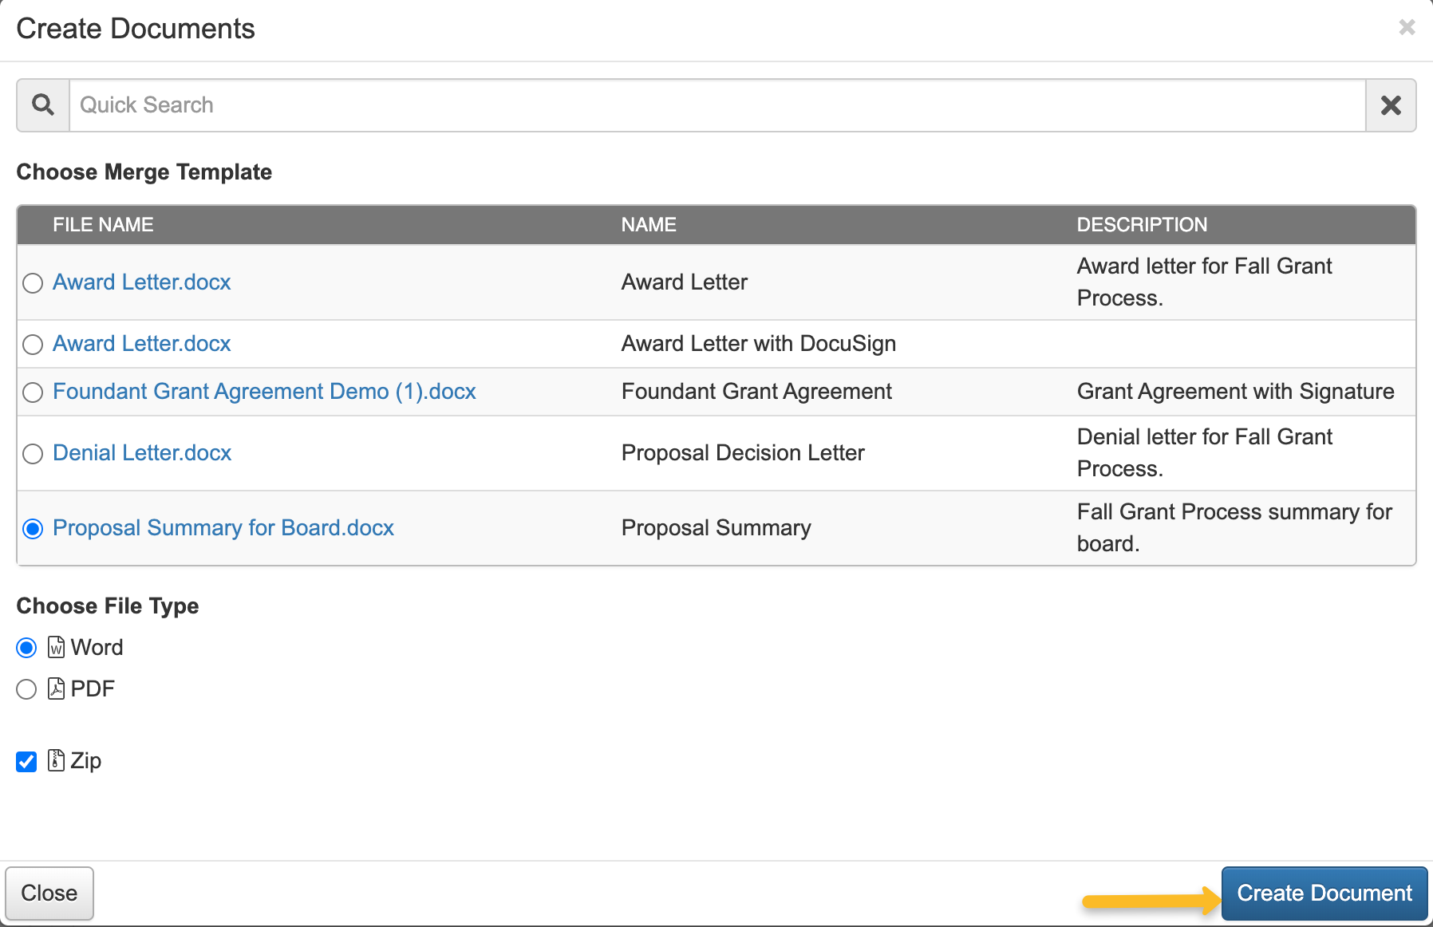Select the Proposal Decision Letter template
1433x927 pixels.
[x=33, y=453]
